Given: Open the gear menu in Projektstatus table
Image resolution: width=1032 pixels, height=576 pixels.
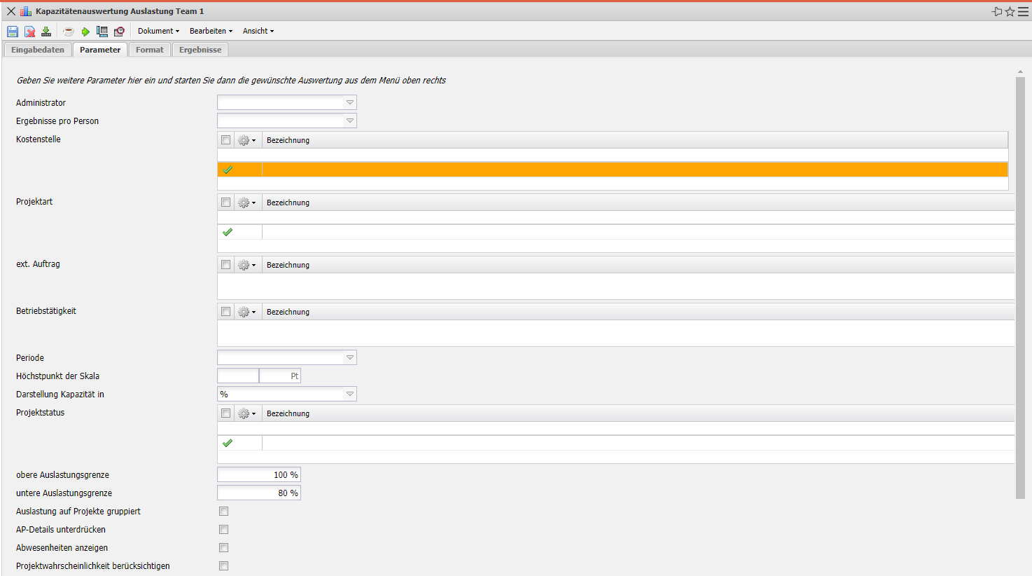Looking at the screenshot, I should coord(246,413).
